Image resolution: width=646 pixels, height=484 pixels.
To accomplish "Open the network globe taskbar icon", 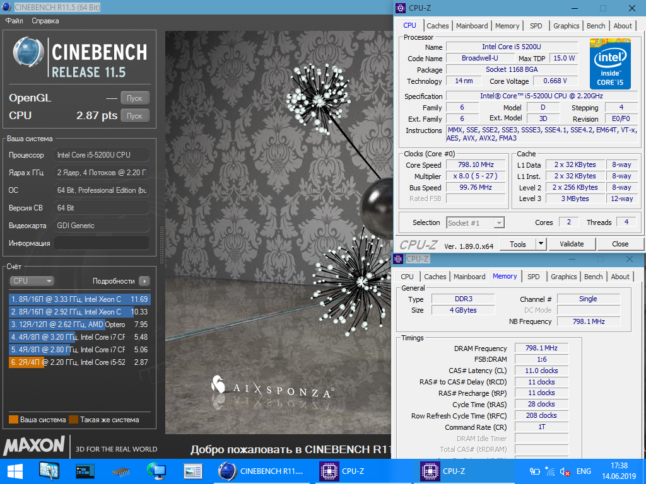I will (x=156, y=471).
